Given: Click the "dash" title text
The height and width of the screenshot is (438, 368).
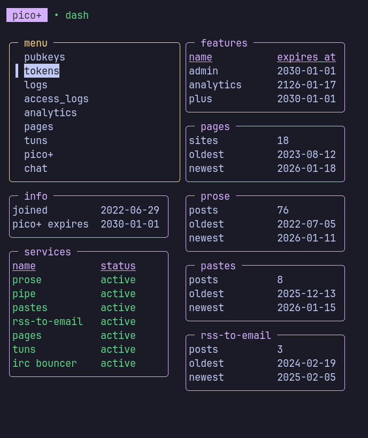Looking at the screenshot, I should click(76, 15).
